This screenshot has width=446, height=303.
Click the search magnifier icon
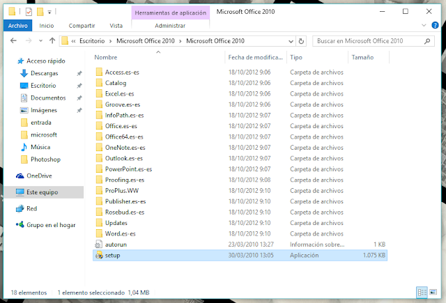click(427, 41)
